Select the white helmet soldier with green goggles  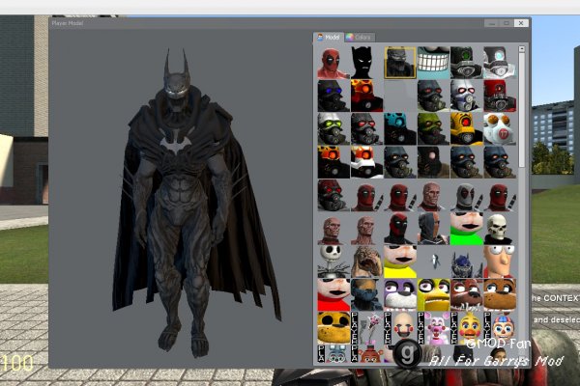tap(333, 129)
